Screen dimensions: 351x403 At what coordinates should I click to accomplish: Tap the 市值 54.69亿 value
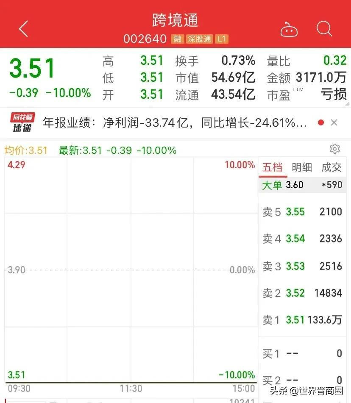pos(233,78)
